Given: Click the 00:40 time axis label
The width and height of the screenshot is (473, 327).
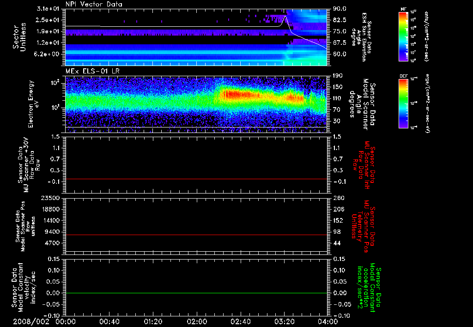Looking at the screenshot, I should click(x=109, y=321).
